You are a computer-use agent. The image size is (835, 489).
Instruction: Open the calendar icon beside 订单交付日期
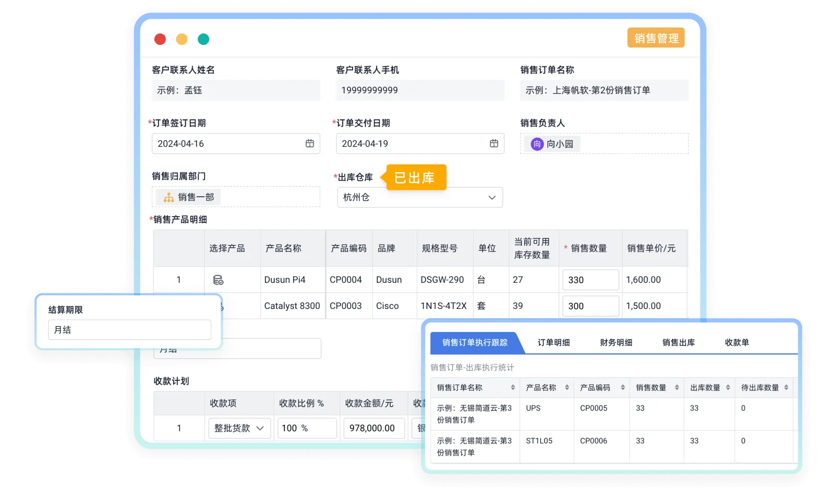click(x=493, y=144)
